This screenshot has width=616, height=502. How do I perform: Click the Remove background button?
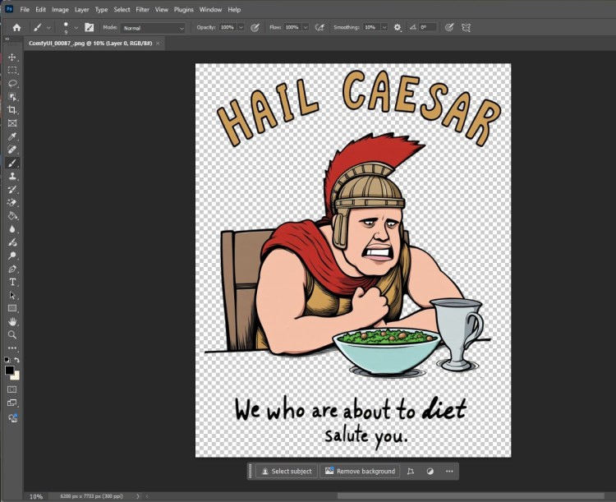360,472
